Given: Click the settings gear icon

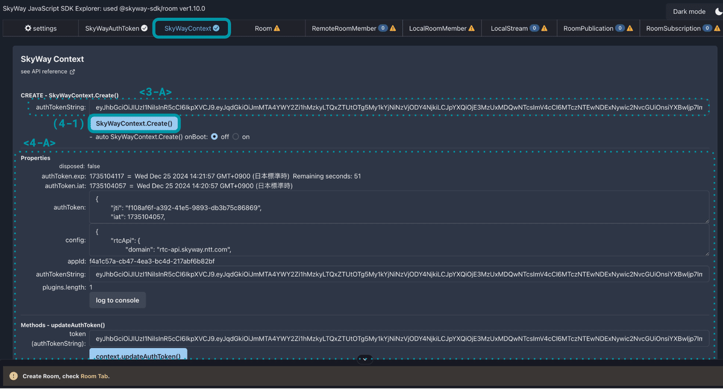Looking at the screenshot, I should [27, 28].
